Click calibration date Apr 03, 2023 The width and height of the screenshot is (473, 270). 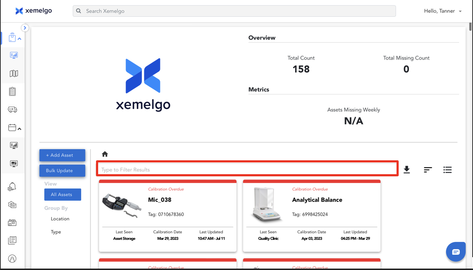tap(312, 239)
